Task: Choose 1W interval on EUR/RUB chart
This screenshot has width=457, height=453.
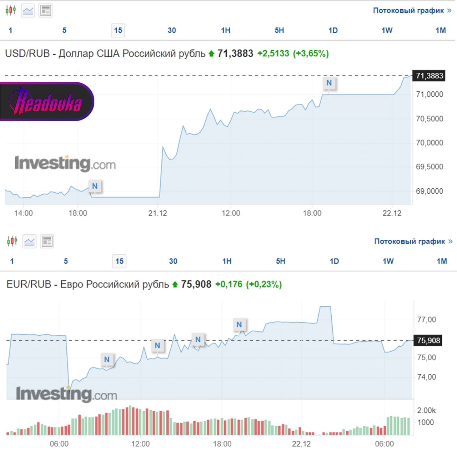Action: pyautogui.click(x=388, y=261)
